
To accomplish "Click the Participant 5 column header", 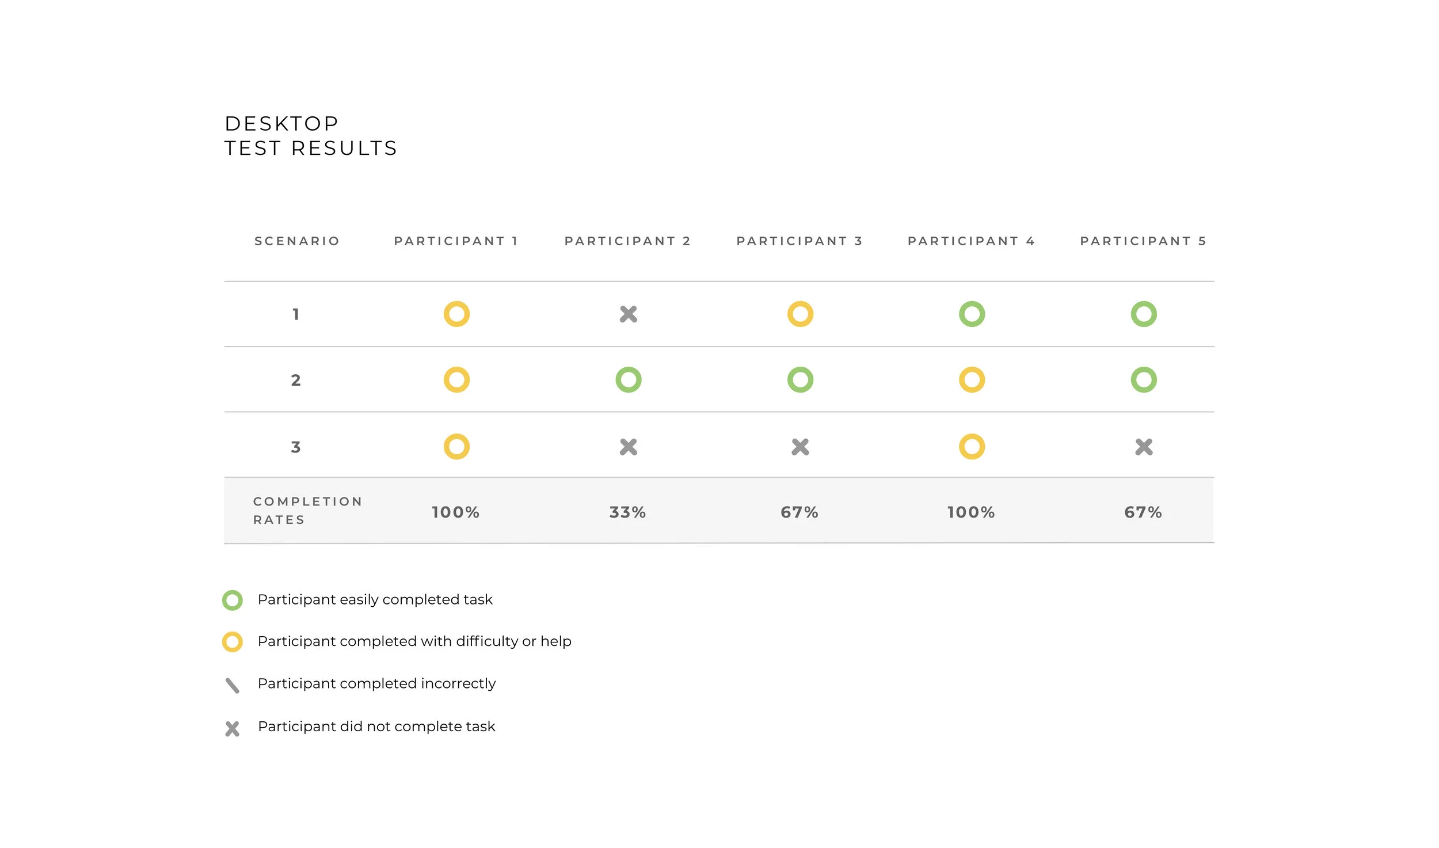I will 1143,241.
